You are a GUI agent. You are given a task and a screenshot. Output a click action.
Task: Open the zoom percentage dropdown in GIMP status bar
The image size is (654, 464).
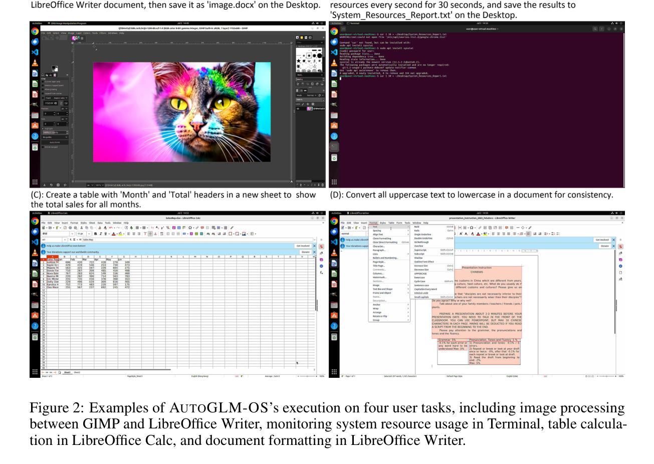click(x=99, y=185)
